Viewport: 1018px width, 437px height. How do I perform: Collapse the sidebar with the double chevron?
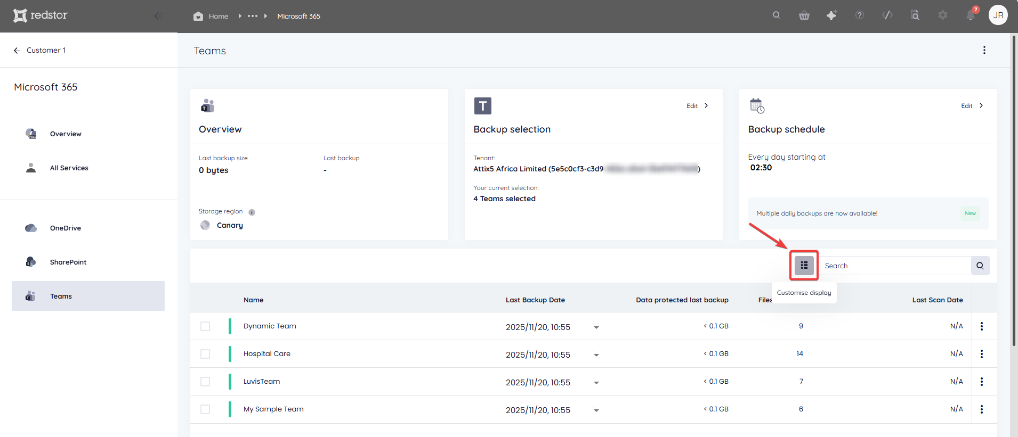158,16
